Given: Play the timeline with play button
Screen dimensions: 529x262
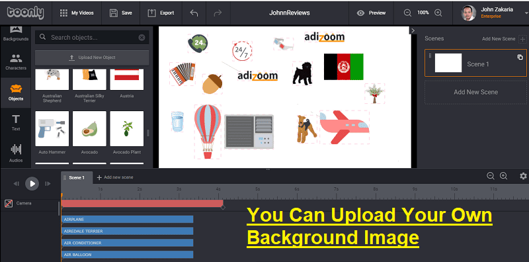Looking at the screenshot, I should (32, 184).
